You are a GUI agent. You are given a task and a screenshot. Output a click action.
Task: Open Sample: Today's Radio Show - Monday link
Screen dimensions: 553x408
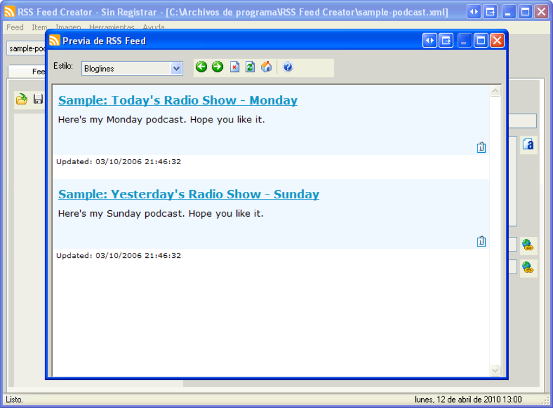point(178,100)
